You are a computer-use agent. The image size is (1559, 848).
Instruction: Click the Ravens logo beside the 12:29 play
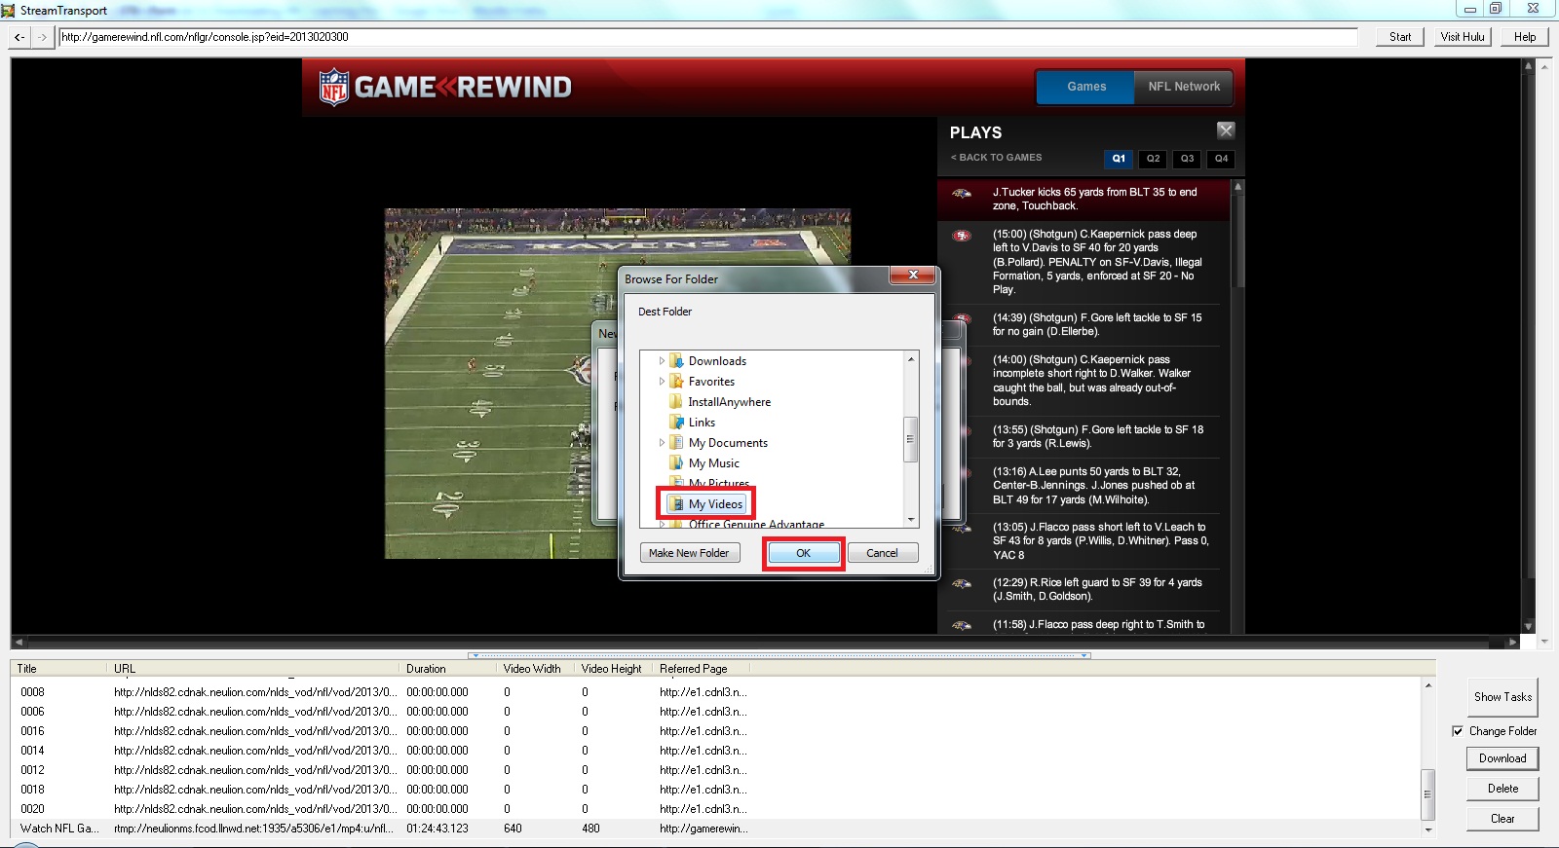962,584
